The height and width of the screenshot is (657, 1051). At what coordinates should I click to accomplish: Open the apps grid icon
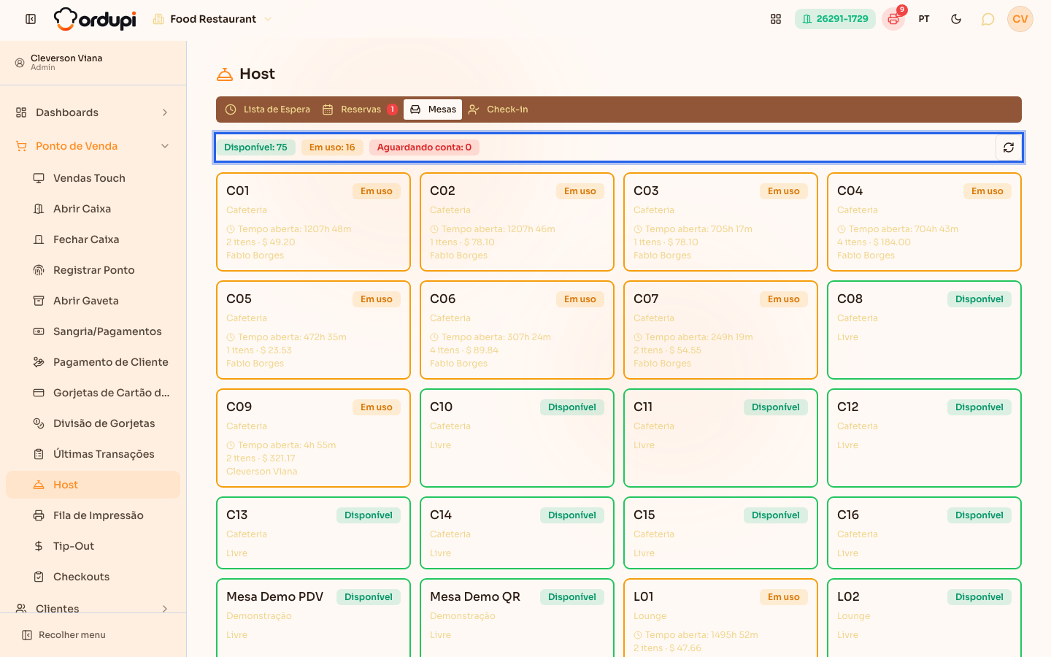coord(776,19)
